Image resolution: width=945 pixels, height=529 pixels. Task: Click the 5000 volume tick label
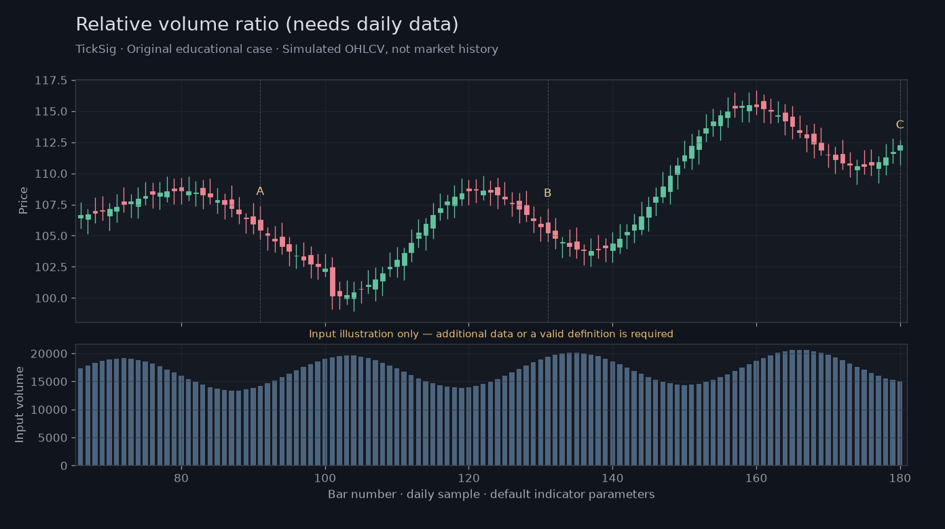click(x=53, y=438)
